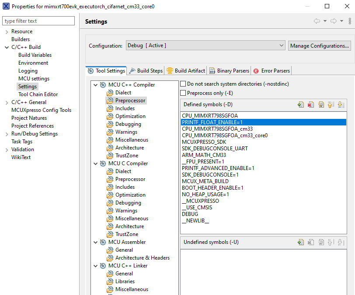Click the Back navigation arrow icon
The height and width of the screenshot is (295, 355).
[317, 21]
